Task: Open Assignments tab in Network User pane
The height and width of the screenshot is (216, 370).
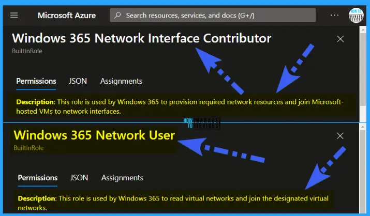Action: (122, 178)
